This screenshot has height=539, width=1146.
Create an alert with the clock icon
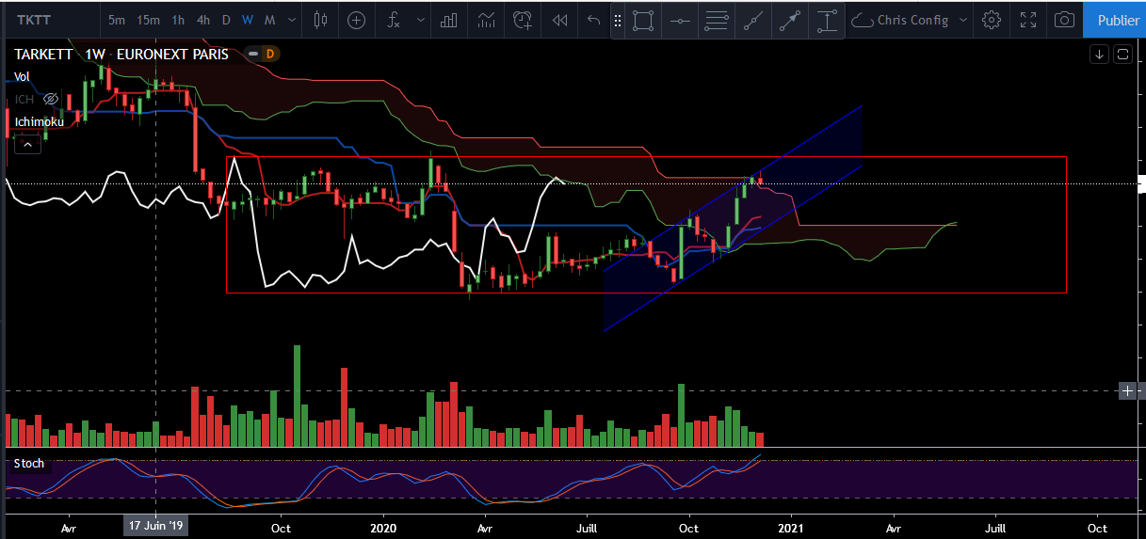523,20
